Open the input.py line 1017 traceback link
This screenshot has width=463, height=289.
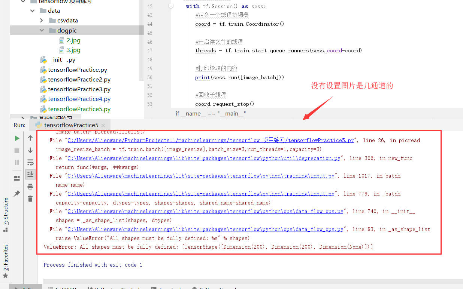(201, 176)
